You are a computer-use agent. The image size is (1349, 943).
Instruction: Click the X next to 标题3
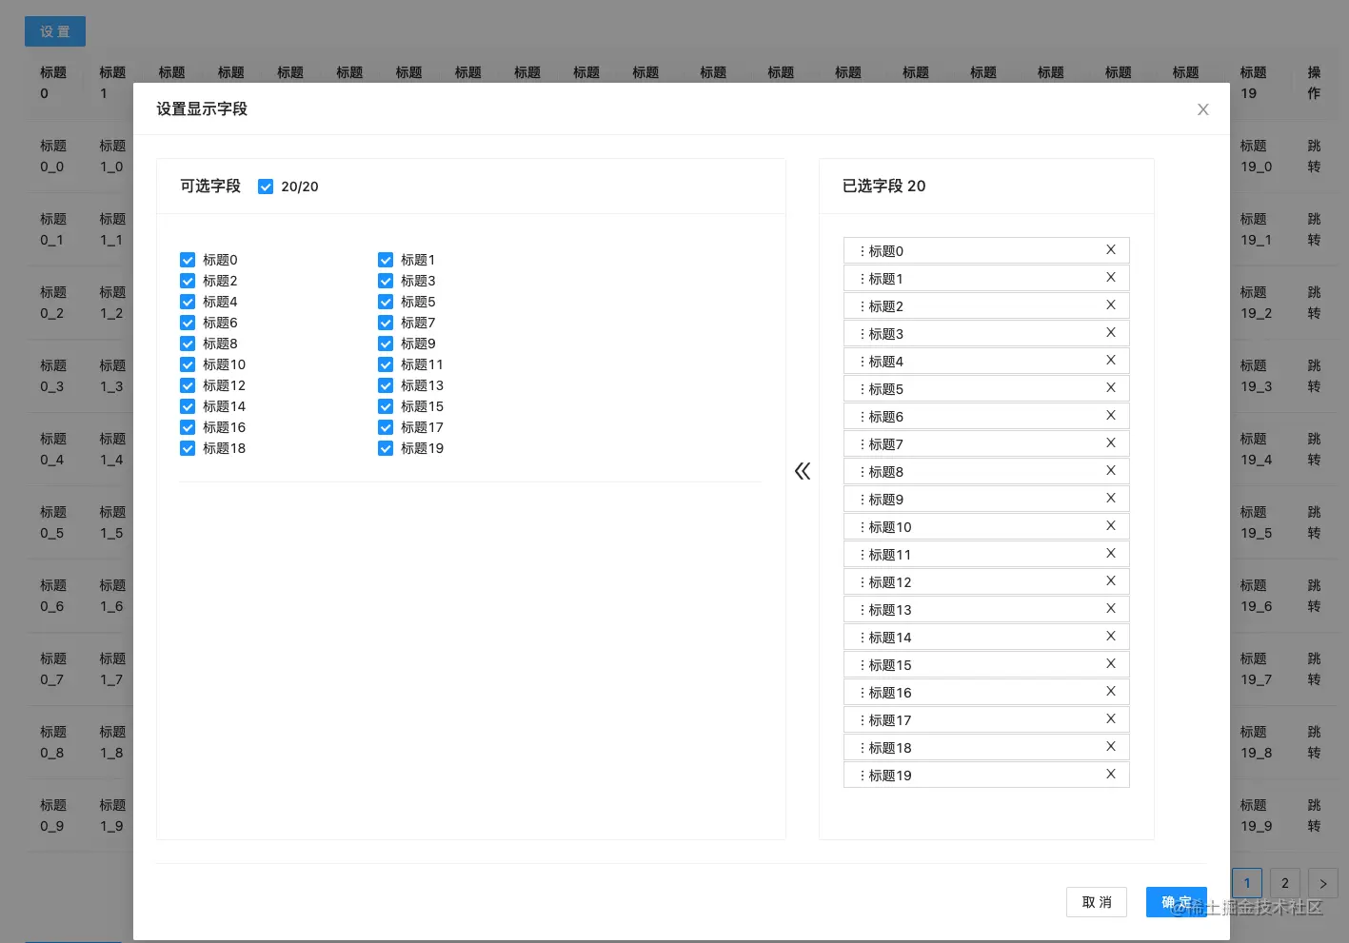(x=1110, y=333)
